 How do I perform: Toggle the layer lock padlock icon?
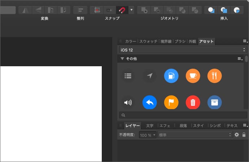pos(244,135)
